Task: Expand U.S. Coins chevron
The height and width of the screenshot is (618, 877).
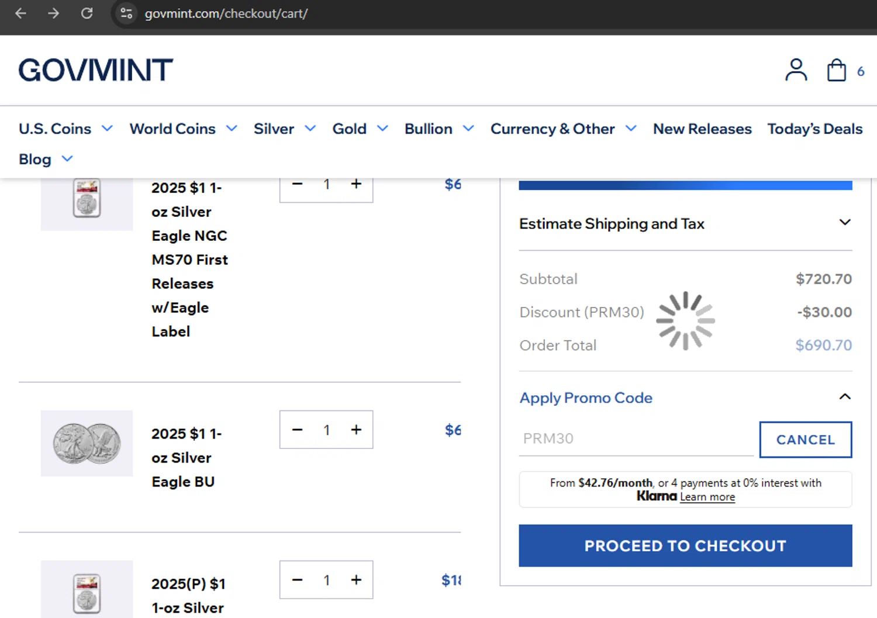Action: click(x=107, y=128)
